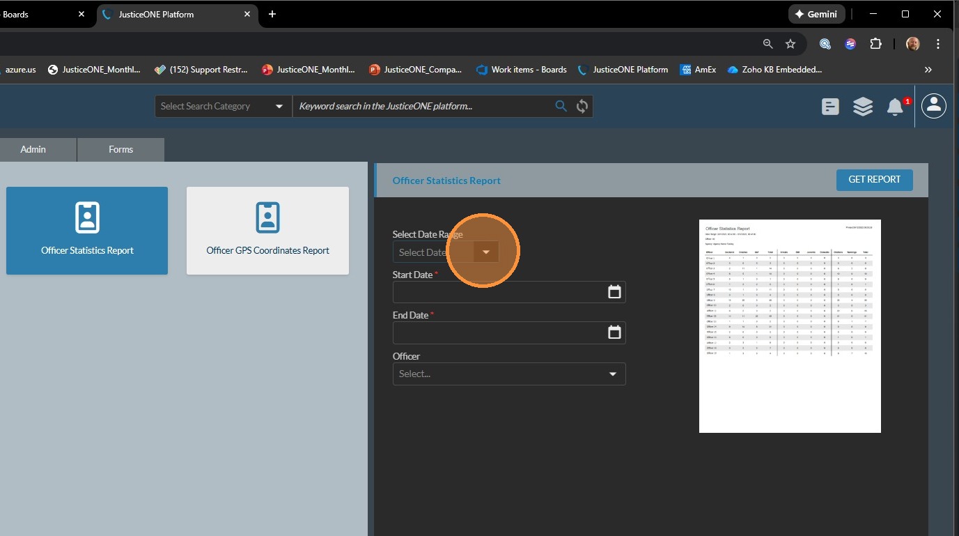The image size is (959, 536).
Task: Click the layers stack icon
Action: 863,107
